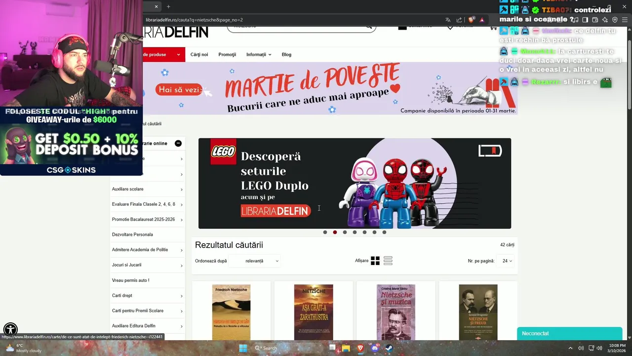Switch to list view display

[388, 261]
